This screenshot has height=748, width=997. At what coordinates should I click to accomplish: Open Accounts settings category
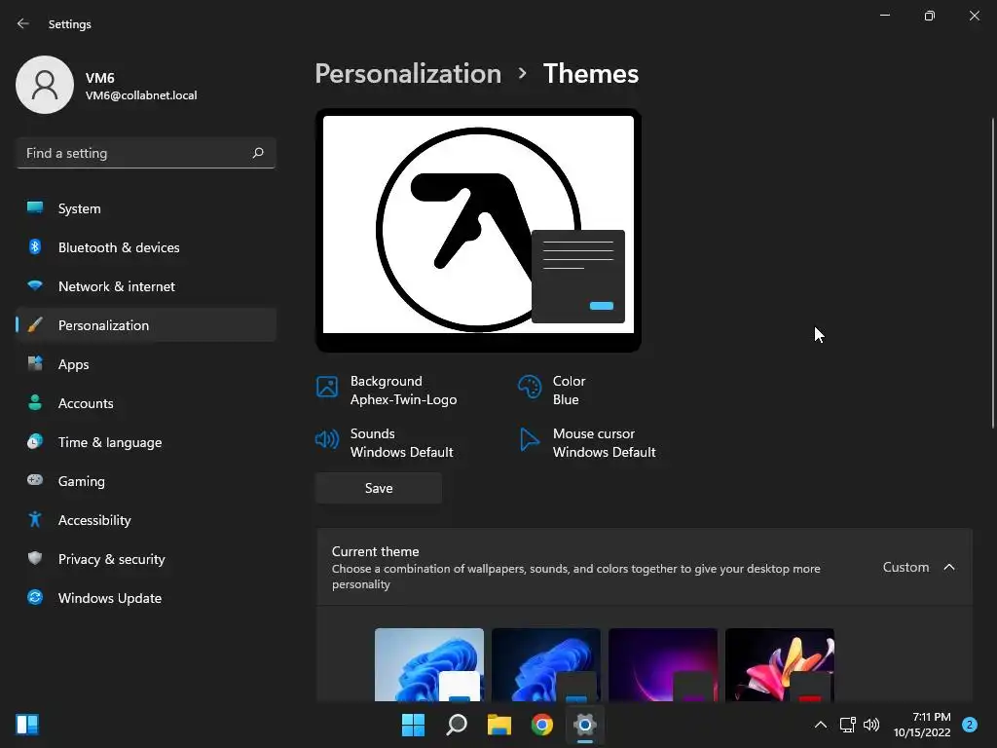[146, 402]
